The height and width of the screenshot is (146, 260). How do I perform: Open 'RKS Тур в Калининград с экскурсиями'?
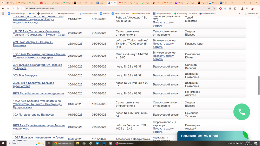click(38, 94)
